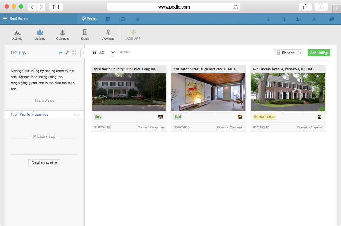Open the search magnifying glass in top bar
This screenshot has width=341, height=226.
(283, 19)
